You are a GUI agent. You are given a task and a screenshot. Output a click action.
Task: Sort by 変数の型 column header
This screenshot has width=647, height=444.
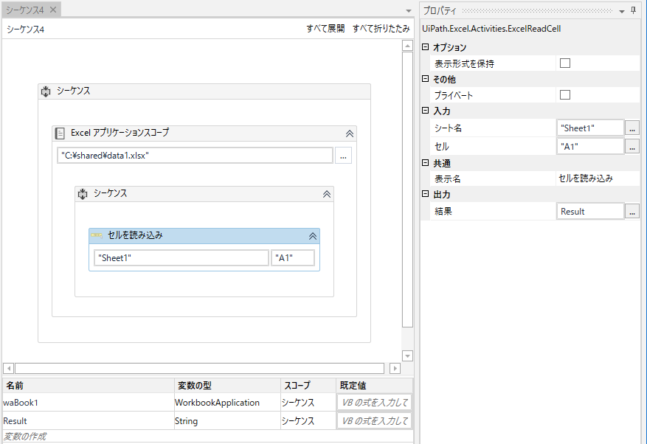[227, 386]
